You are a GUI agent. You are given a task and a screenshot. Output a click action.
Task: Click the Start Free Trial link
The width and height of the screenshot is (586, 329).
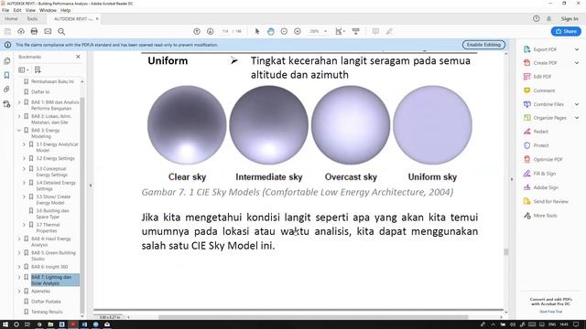[x=550, y=312]
